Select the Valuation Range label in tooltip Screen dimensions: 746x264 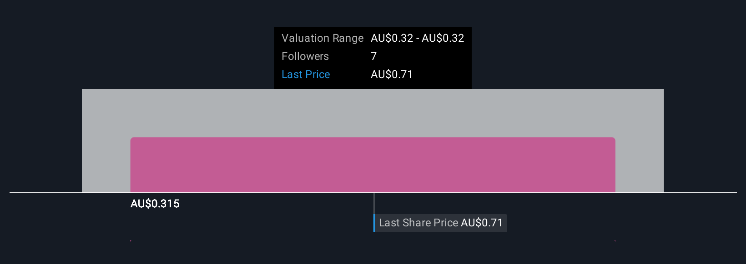pos(323,38)
